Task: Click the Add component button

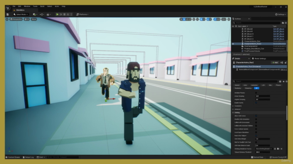Action: (x=275, y=62)
